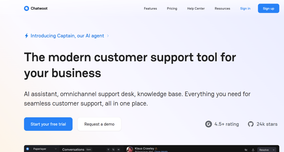
Task: Mute the conversation with the speaker icon
Action: (246, 150)
